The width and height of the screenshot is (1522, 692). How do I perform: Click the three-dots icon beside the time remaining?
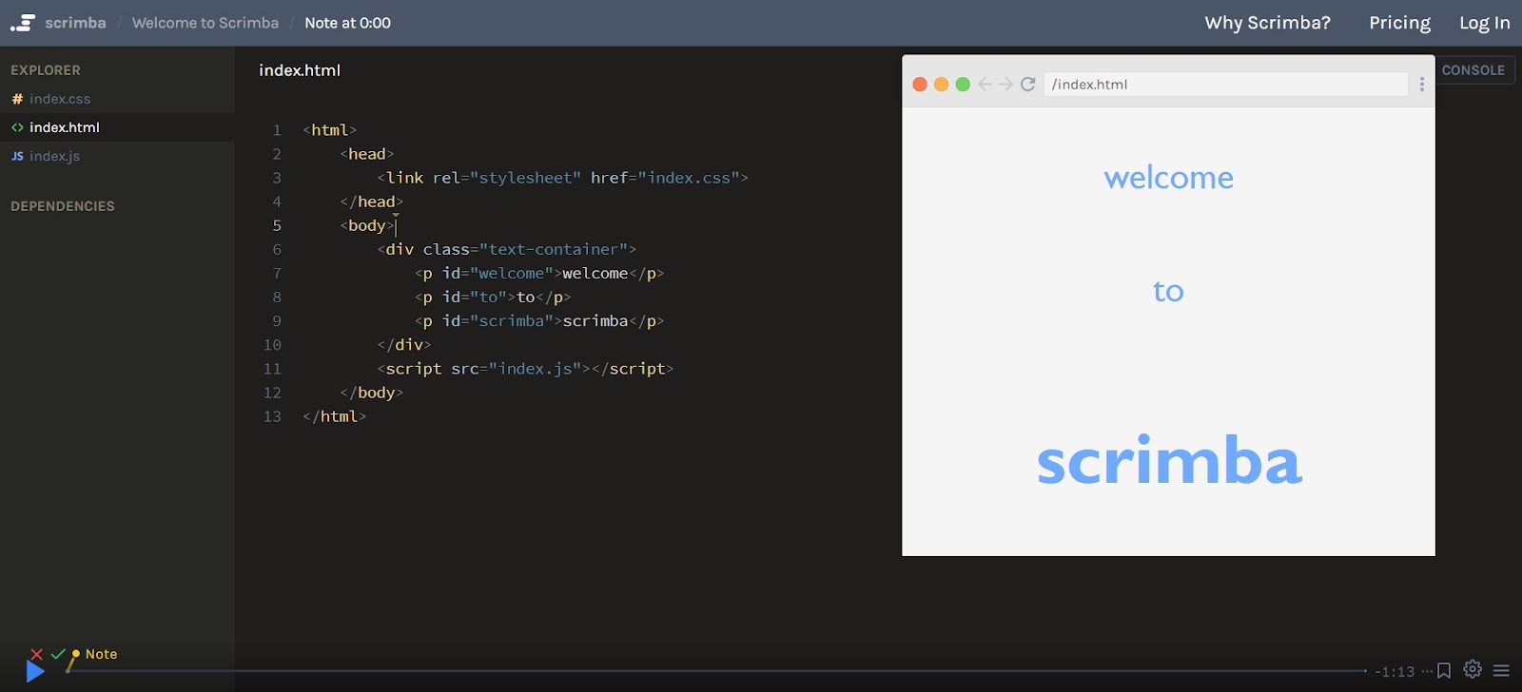[x=1427, y=671]
